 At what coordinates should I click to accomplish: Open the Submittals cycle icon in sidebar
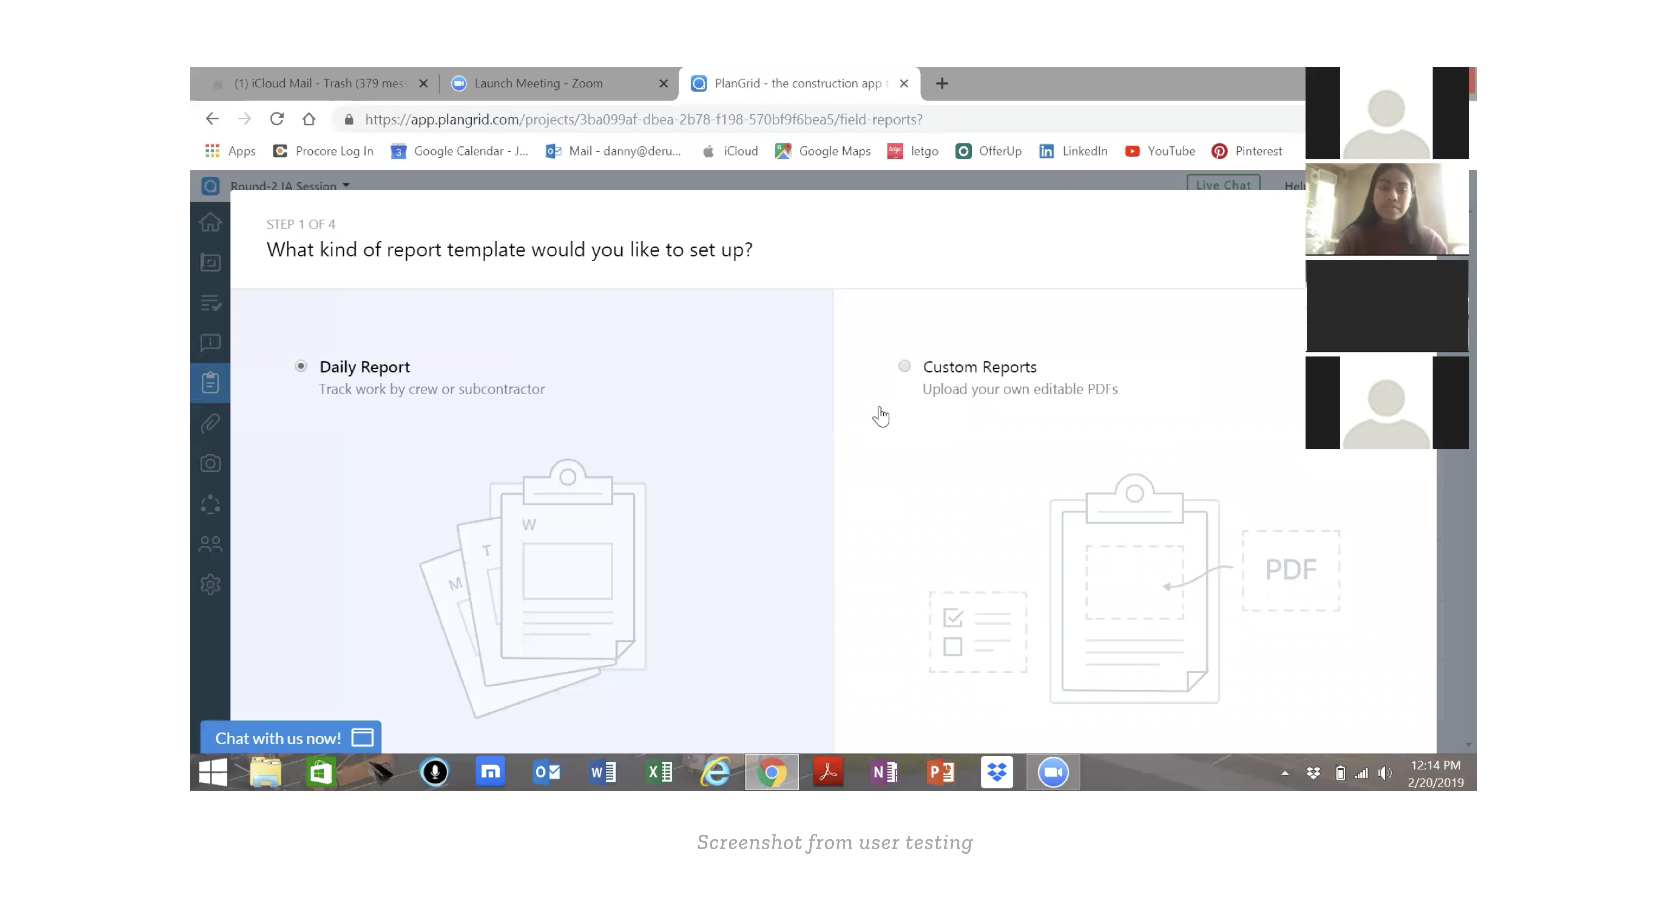210,504
